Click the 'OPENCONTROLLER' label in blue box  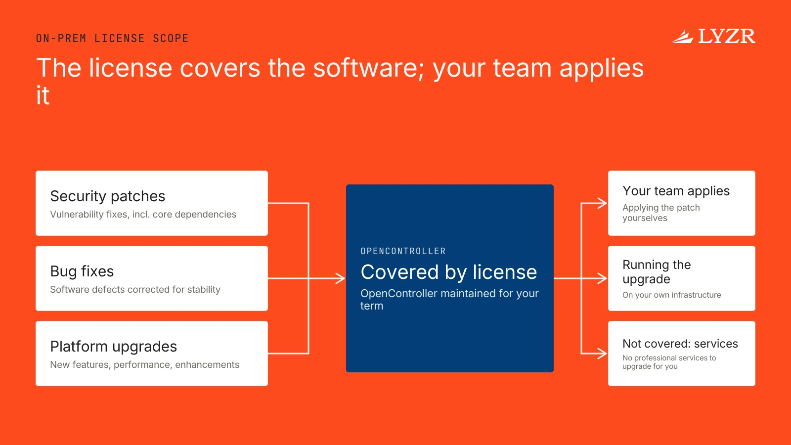tap(403, 251)
